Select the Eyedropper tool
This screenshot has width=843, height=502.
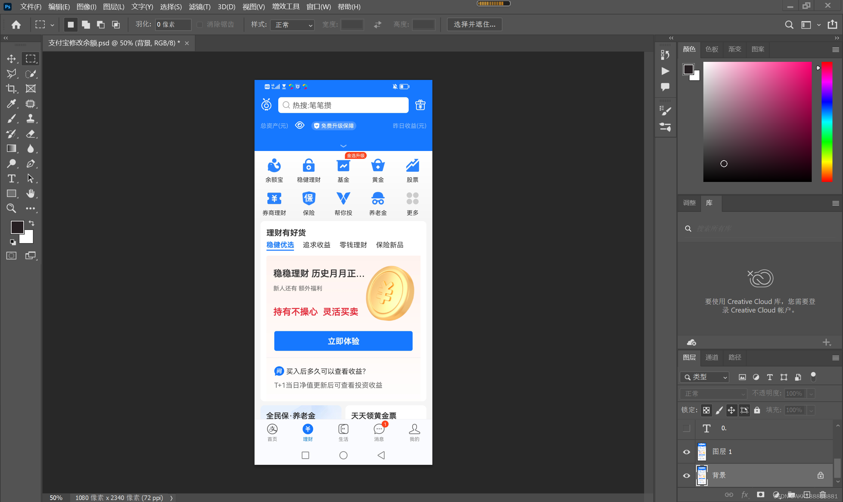click(x=11, y=104)
